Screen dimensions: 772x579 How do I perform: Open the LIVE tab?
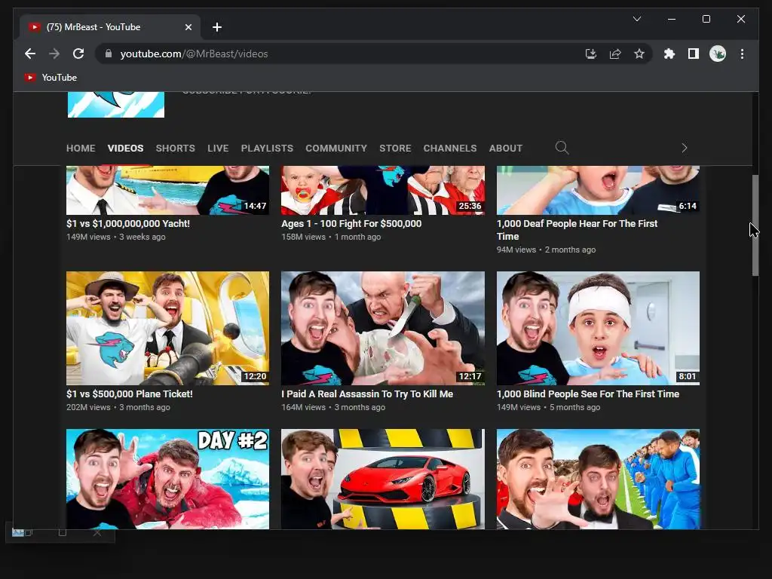coord(218,149)
